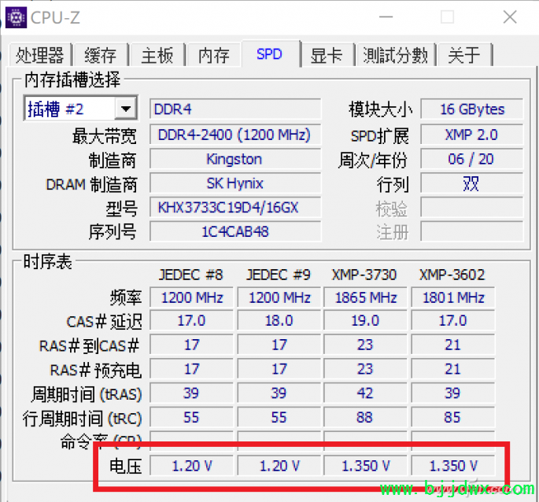Open the 显卡 tab
Image resolution: width=539 pixels, height=502 pixels.
[327, 55]
